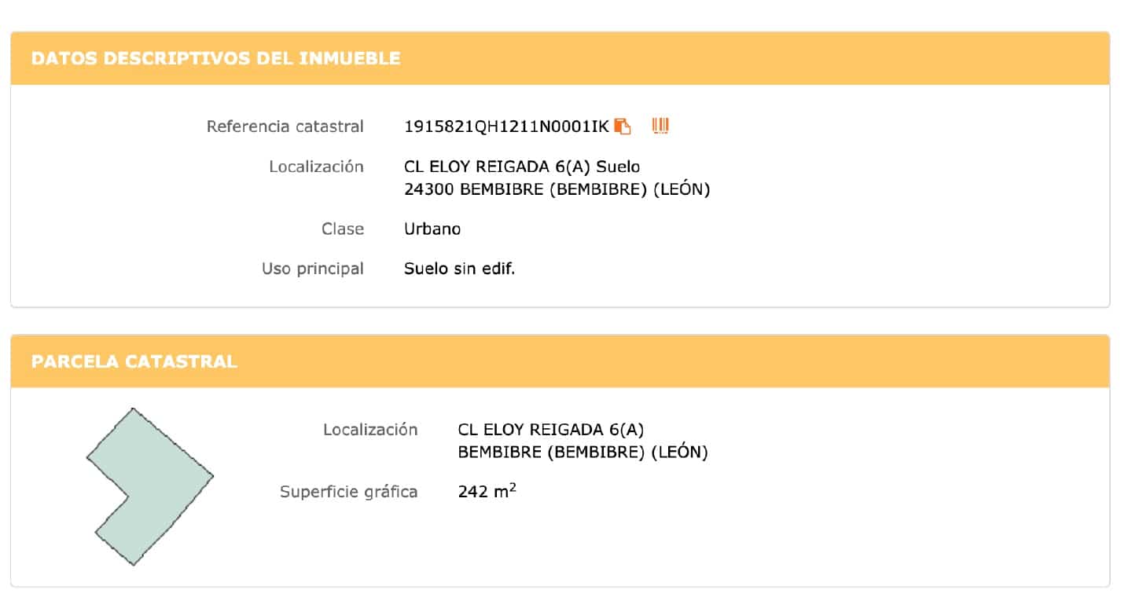Click 'Localización' label in Parcela catastral

pos(370,430)
